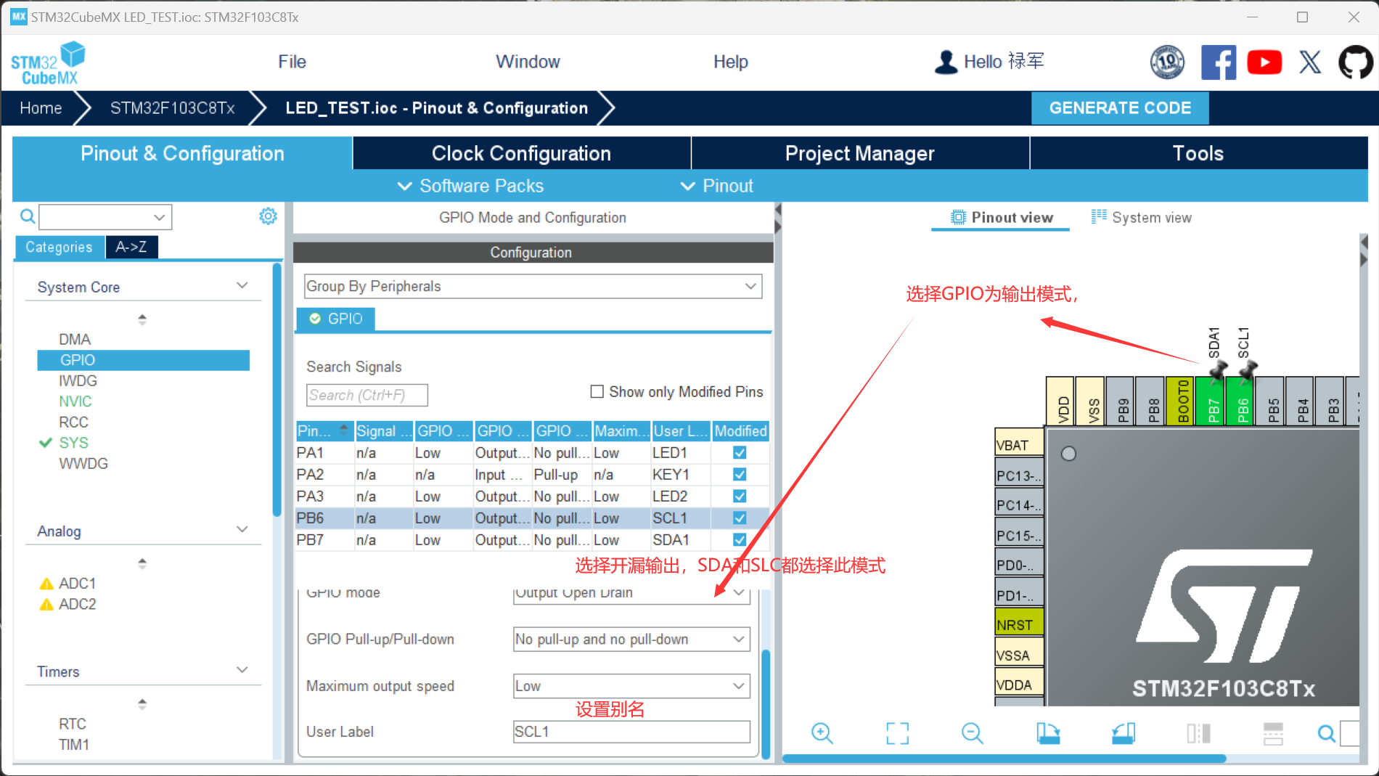Expand the Software Packs menu
This screenshot has height=776, width=1379.
point(470,186)
